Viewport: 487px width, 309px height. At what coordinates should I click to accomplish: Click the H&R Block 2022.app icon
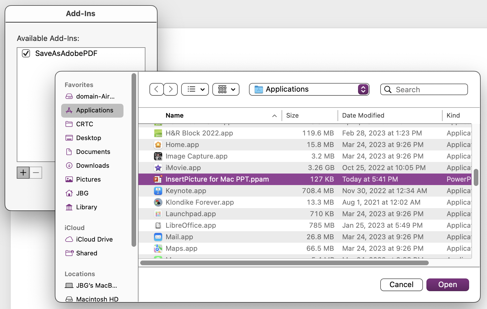pos(158,133)
